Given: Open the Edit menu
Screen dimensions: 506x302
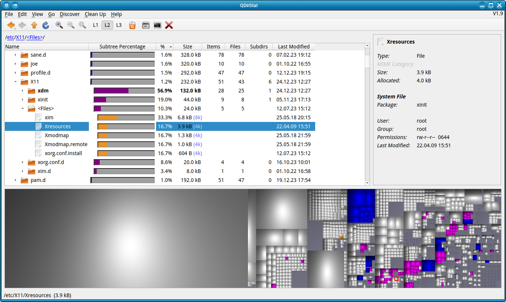Looking at the screenshot, I should pyautogui.click(x=22, y=14).
